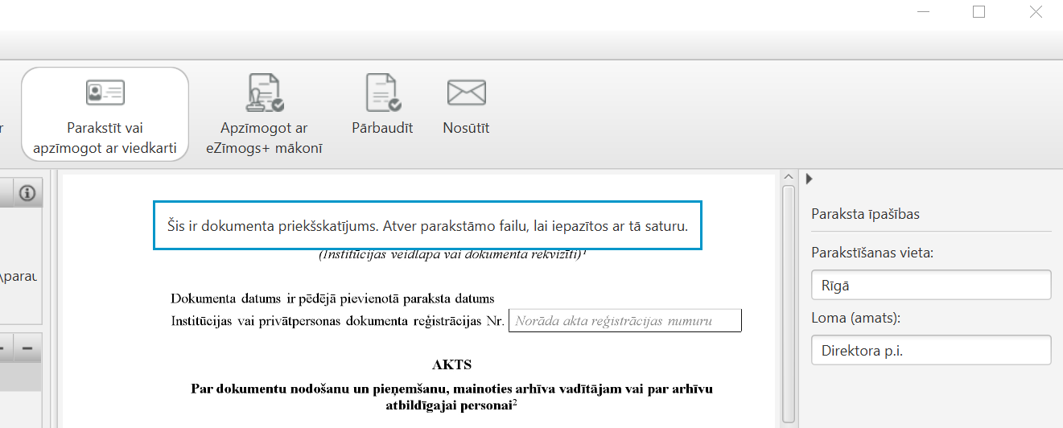The width and height of the screenshot is (1063, 428).
Task: Click the Dokumenta datums line
Action: (332, 299)
